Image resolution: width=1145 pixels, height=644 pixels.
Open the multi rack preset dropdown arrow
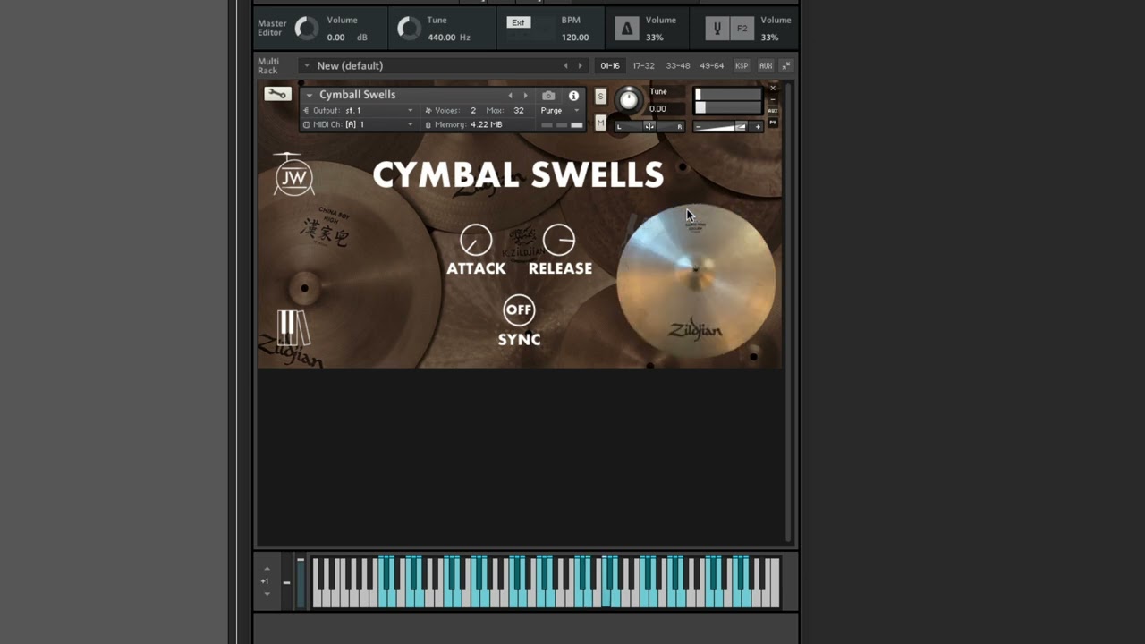pyautogui.click(x=306, y=65)
